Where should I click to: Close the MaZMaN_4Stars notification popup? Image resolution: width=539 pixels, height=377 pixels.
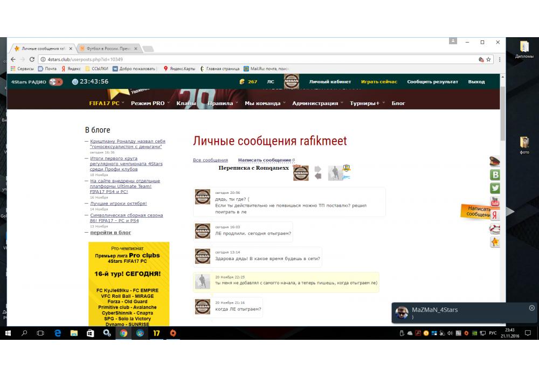pos(531,308)
